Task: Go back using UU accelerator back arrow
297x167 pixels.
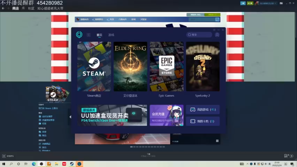Action: 88,35
